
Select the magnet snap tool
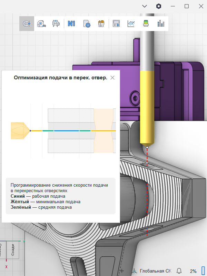[27, 24]
